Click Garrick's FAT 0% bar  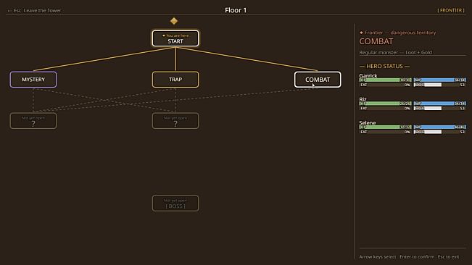[385, 85]
